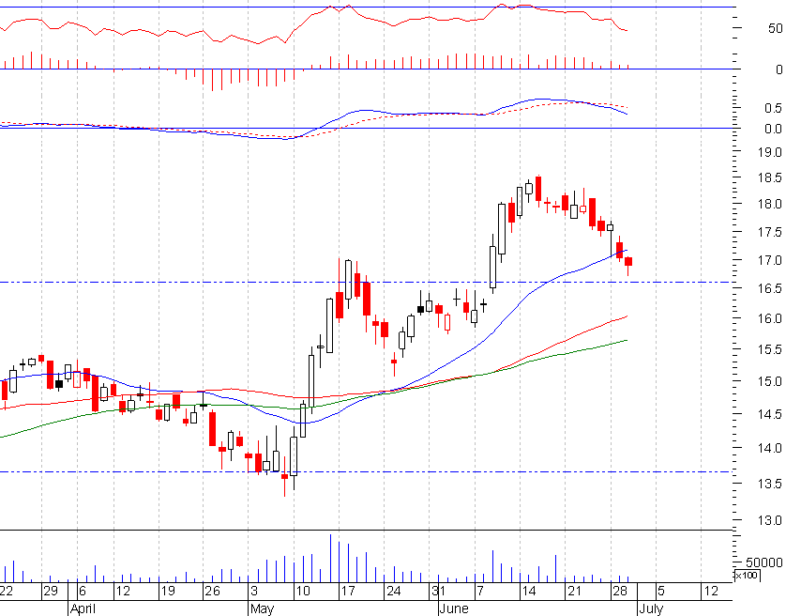
Task: Click the April 26 date label
Action: [x=212, y=591]
